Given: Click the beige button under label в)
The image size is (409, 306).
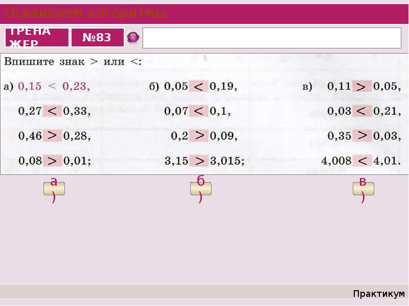Looking at the screenshot, I should [x=363, y=189].
